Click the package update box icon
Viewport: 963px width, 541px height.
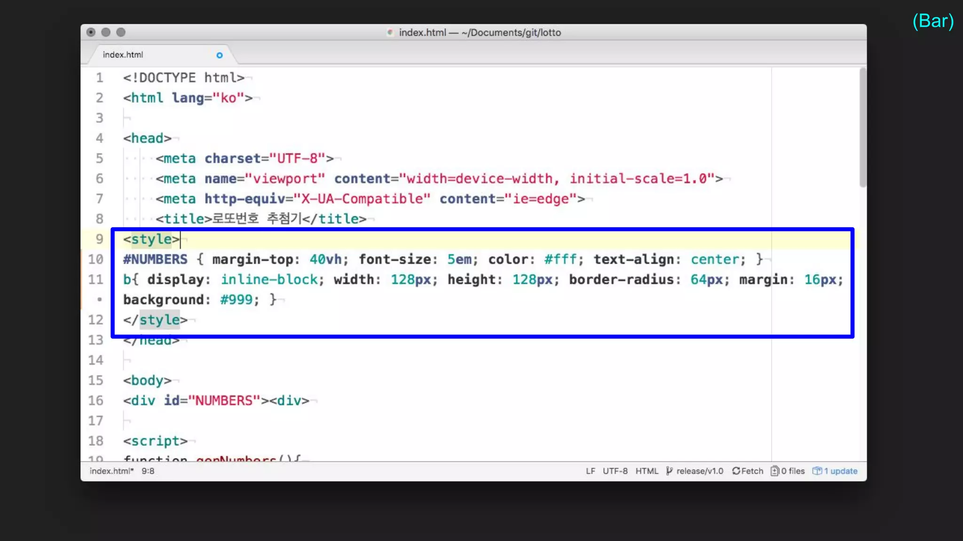817,471
